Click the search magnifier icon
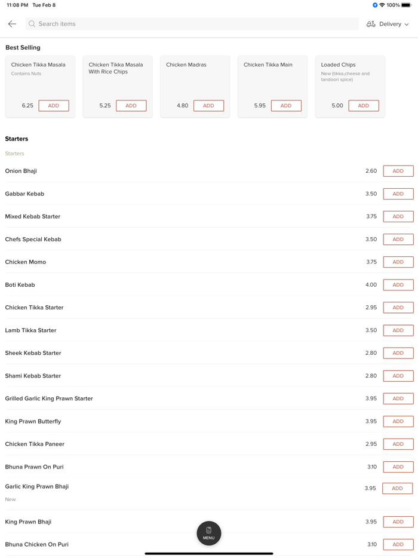Viewport: 418px width, 558px height. (x=32, y=24)
